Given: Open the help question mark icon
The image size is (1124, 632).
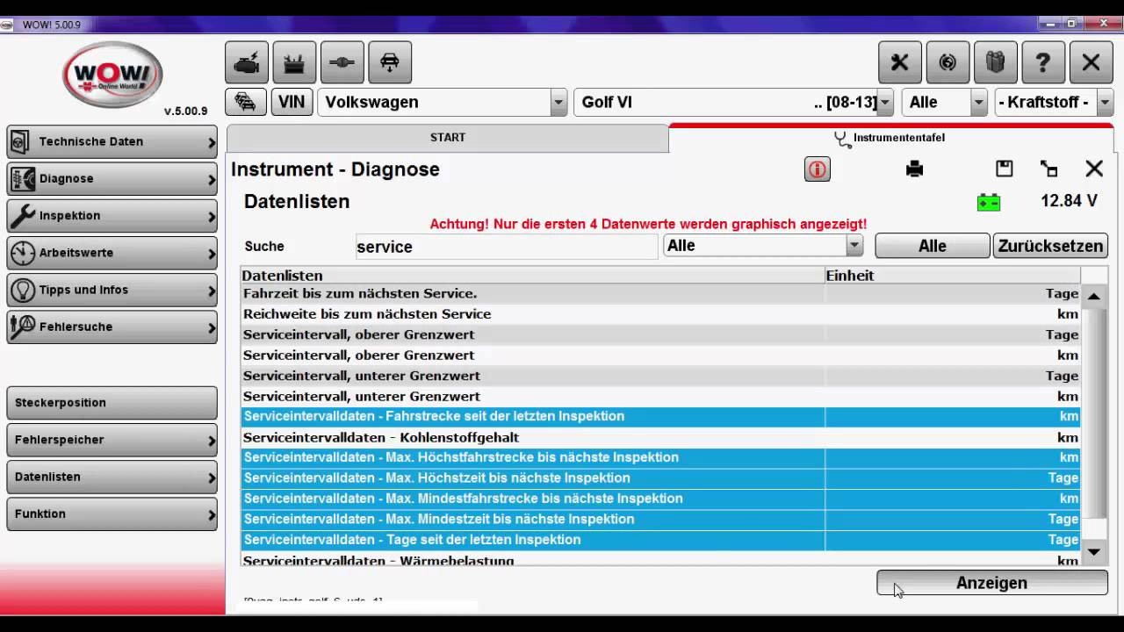Looking at the screenshot, I should (1043, 62).
